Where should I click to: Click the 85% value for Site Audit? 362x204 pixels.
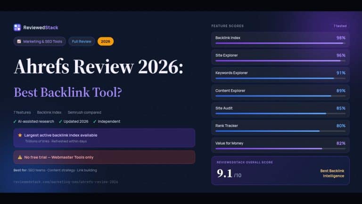[x=341, y=108]
